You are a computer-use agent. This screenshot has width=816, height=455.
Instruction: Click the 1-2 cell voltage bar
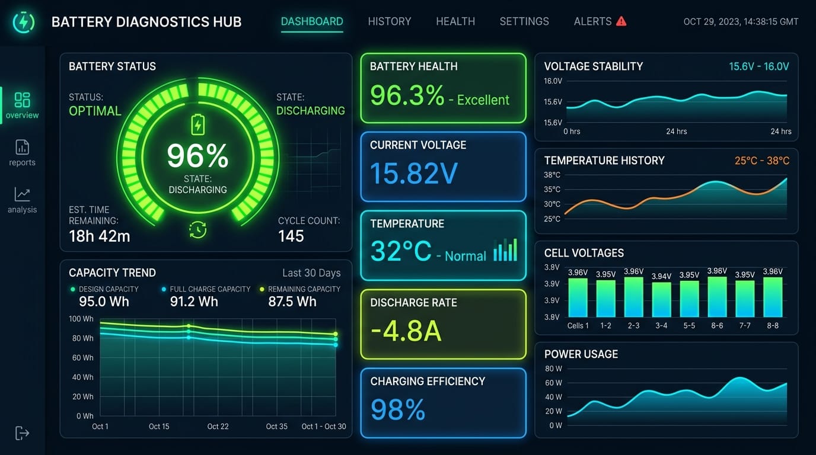[605, 299]
